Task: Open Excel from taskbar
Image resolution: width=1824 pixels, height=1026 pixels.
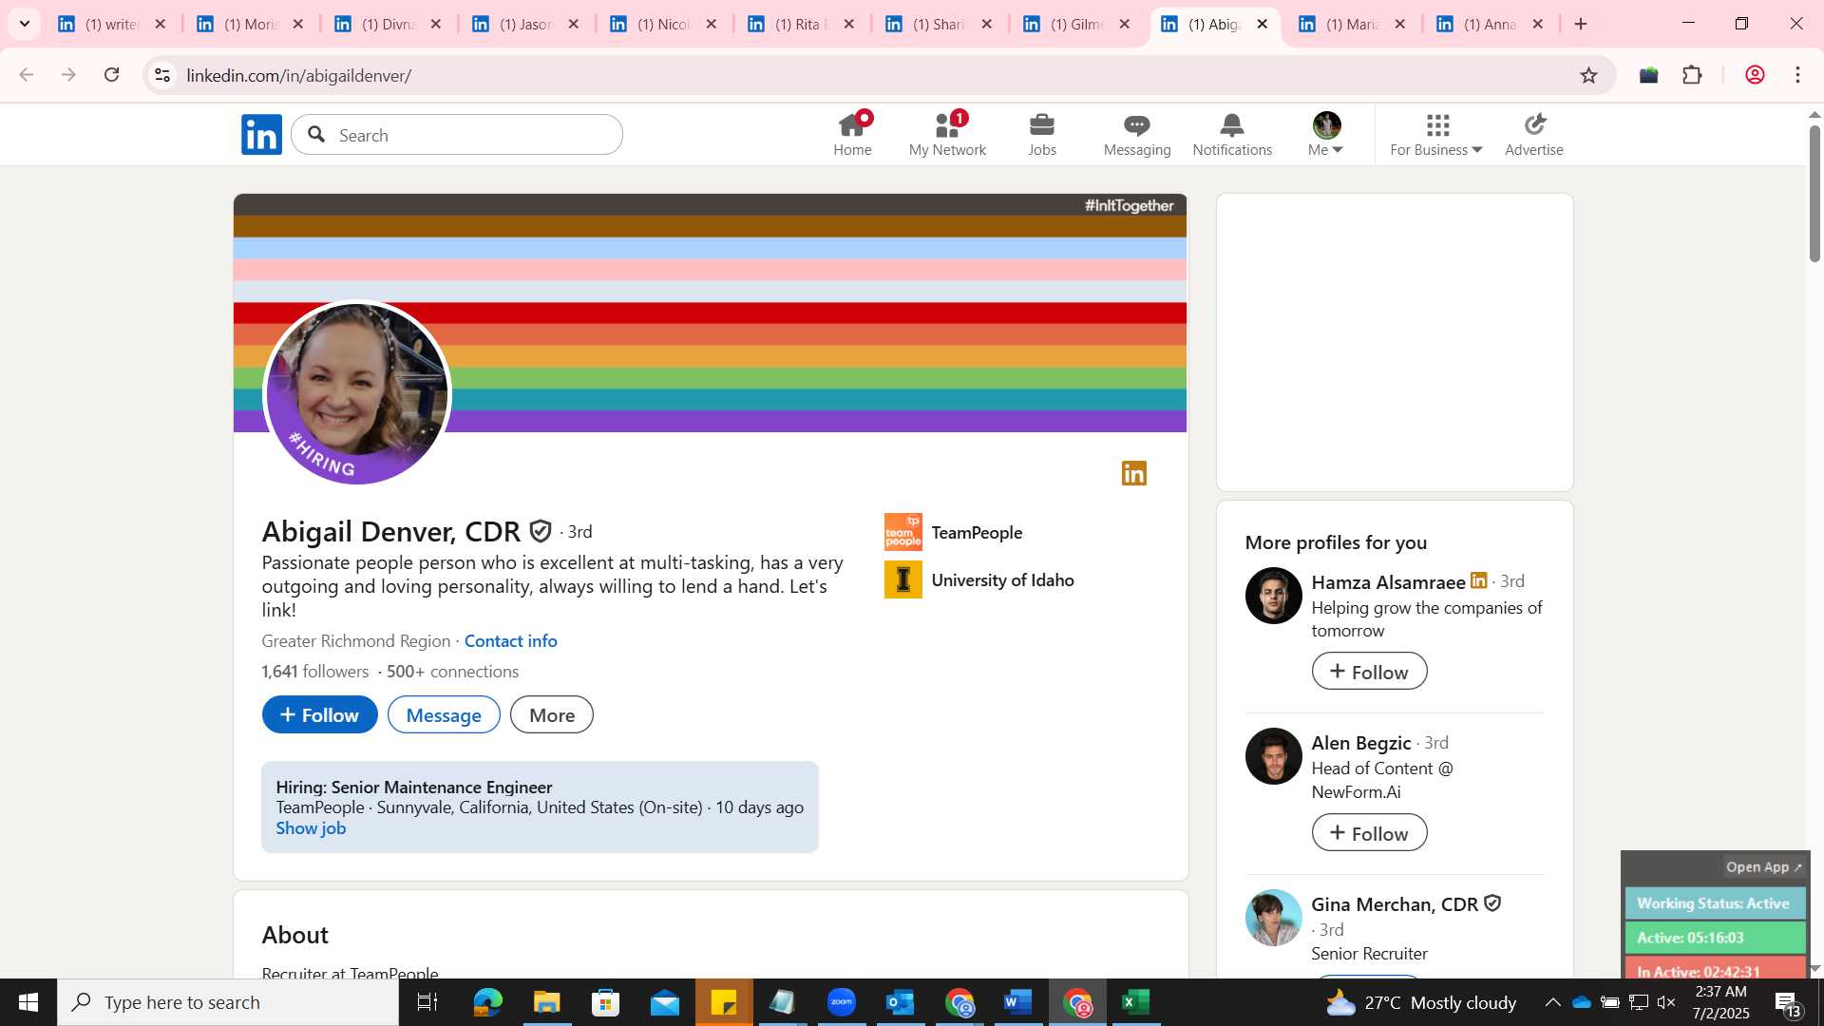Action: click(1136, 1002)
